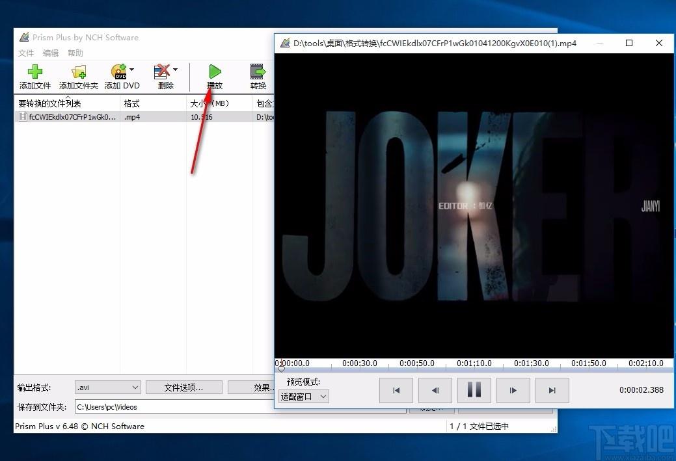Open the 帮助 menu
Screen dimensions: 676x461
pyautogui.click(x=75, y=53)
